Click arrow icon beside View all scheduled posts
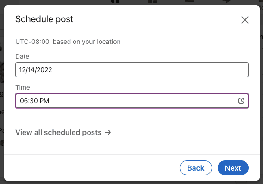Viewport: 263px width, 184px height. coord(107,132)
